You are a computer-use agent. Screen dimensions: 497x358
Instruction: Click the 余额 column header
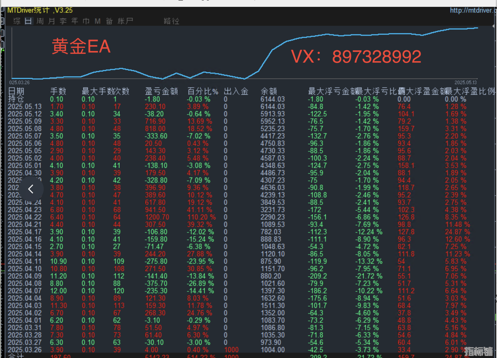click(269, 91)
